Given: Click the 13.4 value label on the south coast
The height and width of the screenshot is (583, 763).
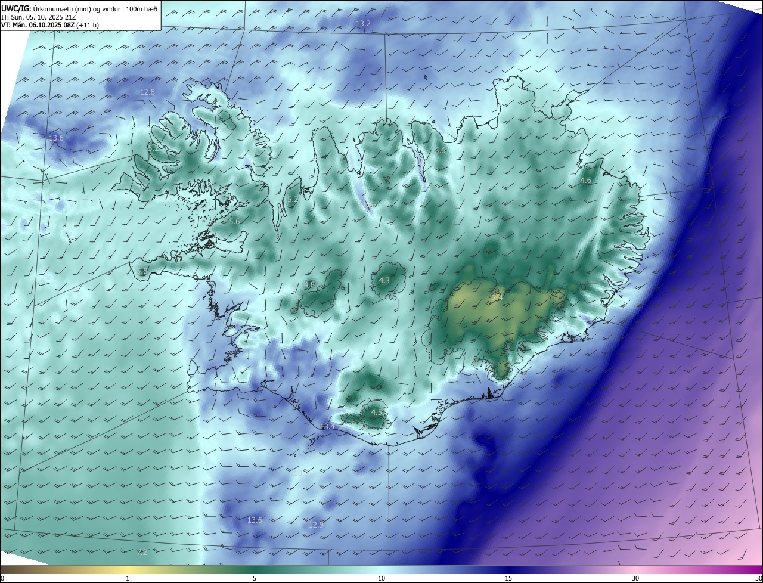Looking at the screenshot, I should pyautogui.click(x=328, y=427).
